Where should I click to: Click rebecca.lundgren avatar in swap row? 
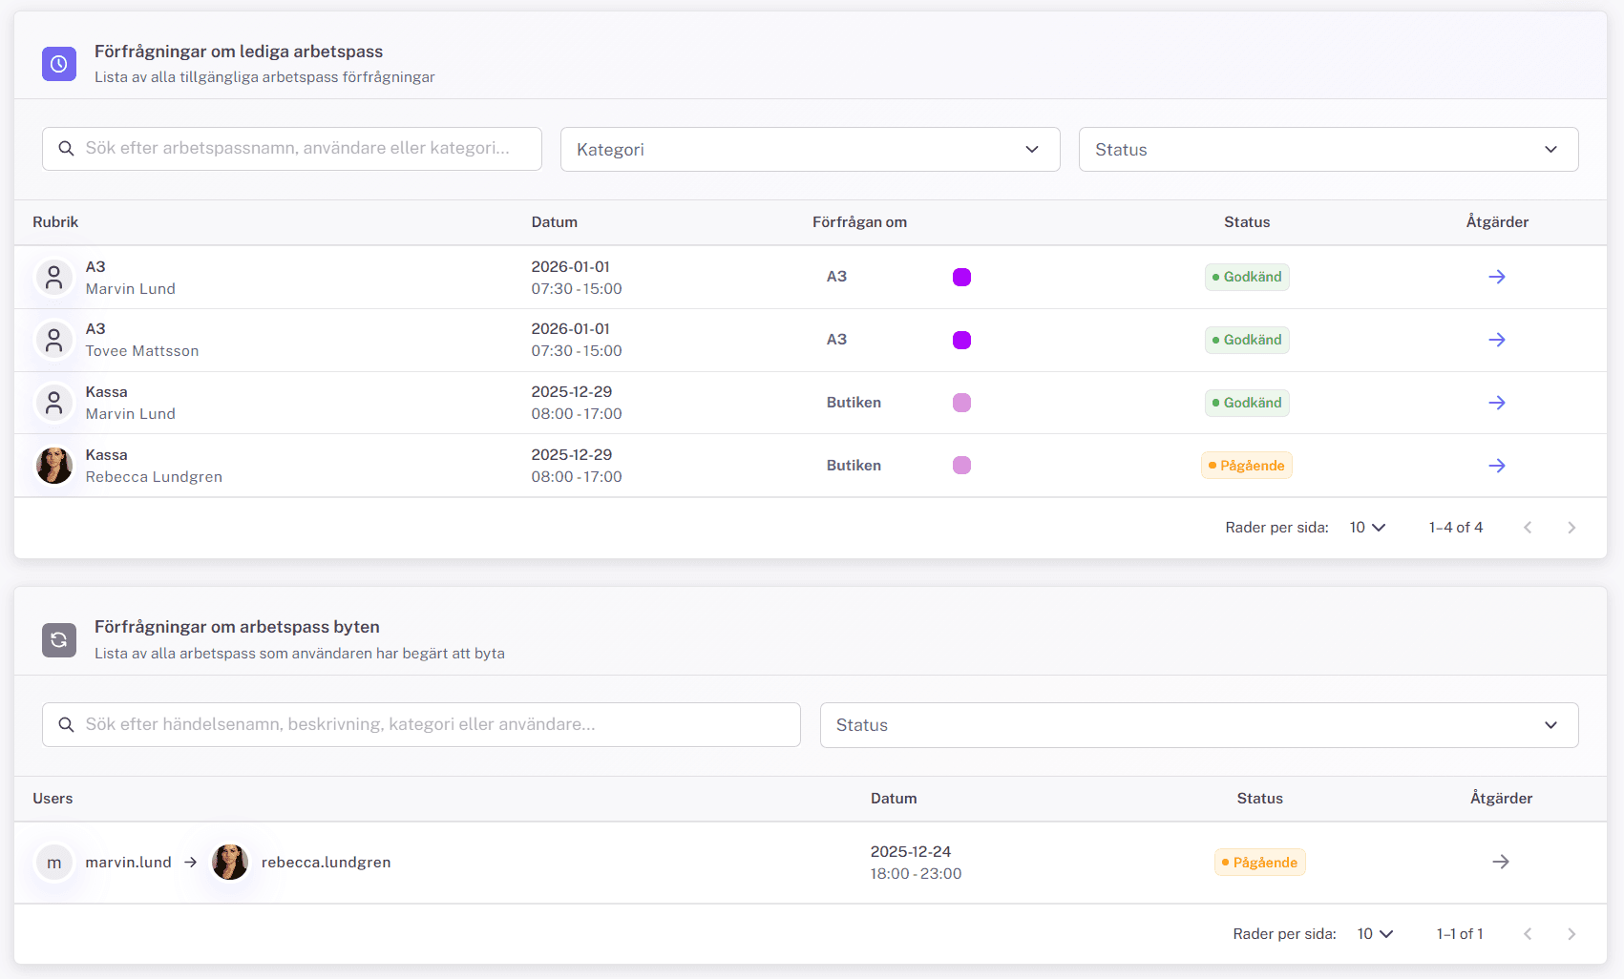230,862
